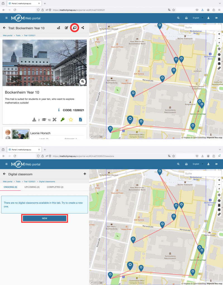Click the blue info icon next to CODE
The image size is (223, 285).
[x=59, y=110]
